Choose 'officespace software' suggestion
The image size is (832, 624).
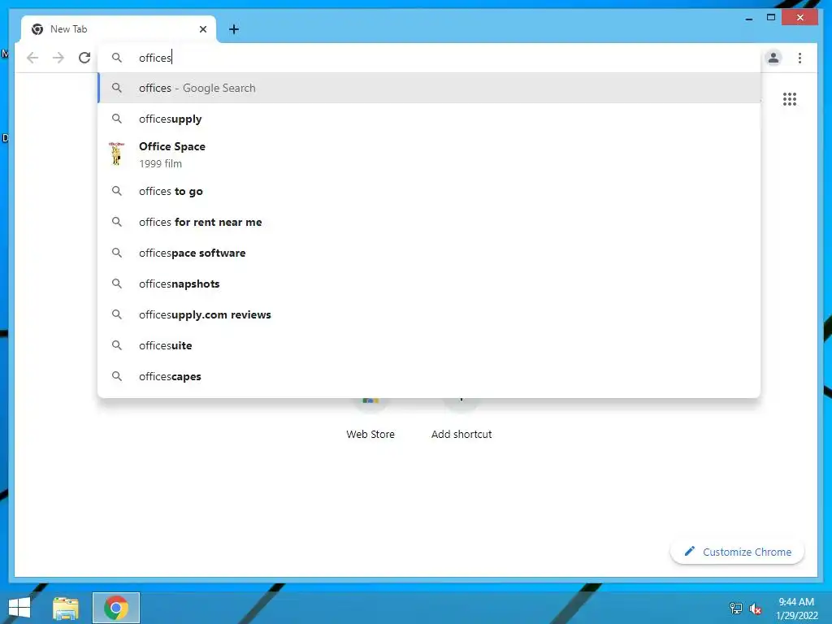pyautogui.click(x=429, y=253)
